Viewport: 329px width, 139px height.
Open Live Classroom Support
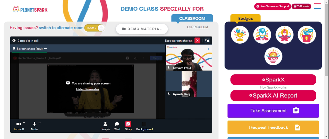[x=272, y=6]
